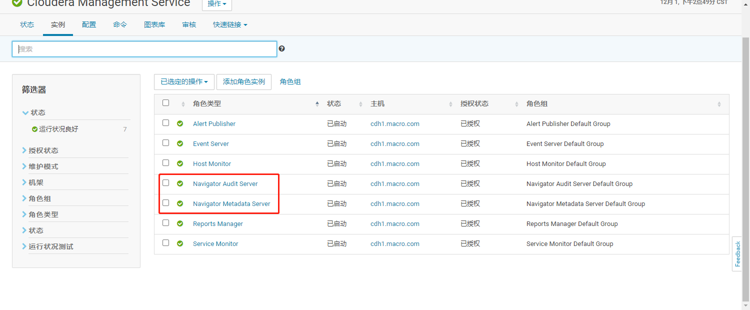This screenshot has height=310, width=750.
Task: Click Event Server green status icon
Action: click(x=180, y=143)
